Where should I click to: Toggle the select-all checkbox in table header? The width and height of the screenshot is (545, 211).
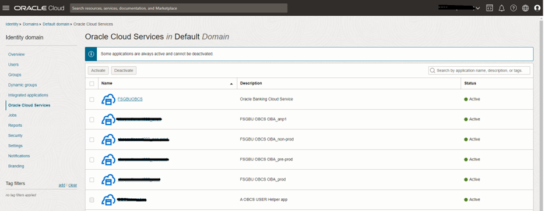click(92, 84)
